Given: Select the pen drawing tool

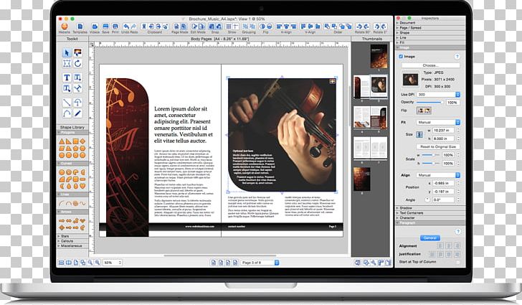Looking at the screenshot, I should coord(77,113).
